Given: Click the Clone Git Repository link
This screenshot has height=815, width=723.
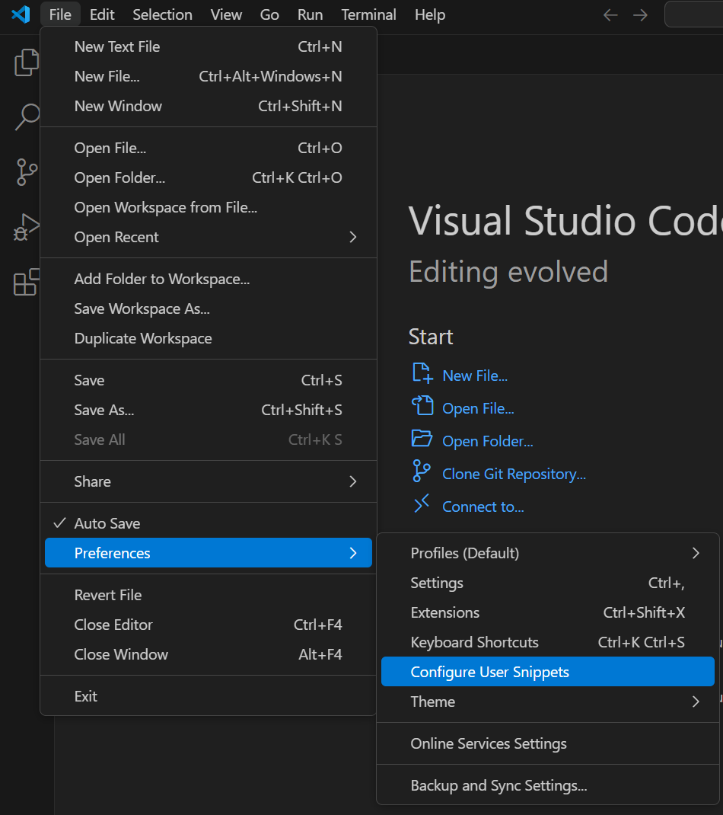Looking at the screenshot, I should (x=514, y=474).
